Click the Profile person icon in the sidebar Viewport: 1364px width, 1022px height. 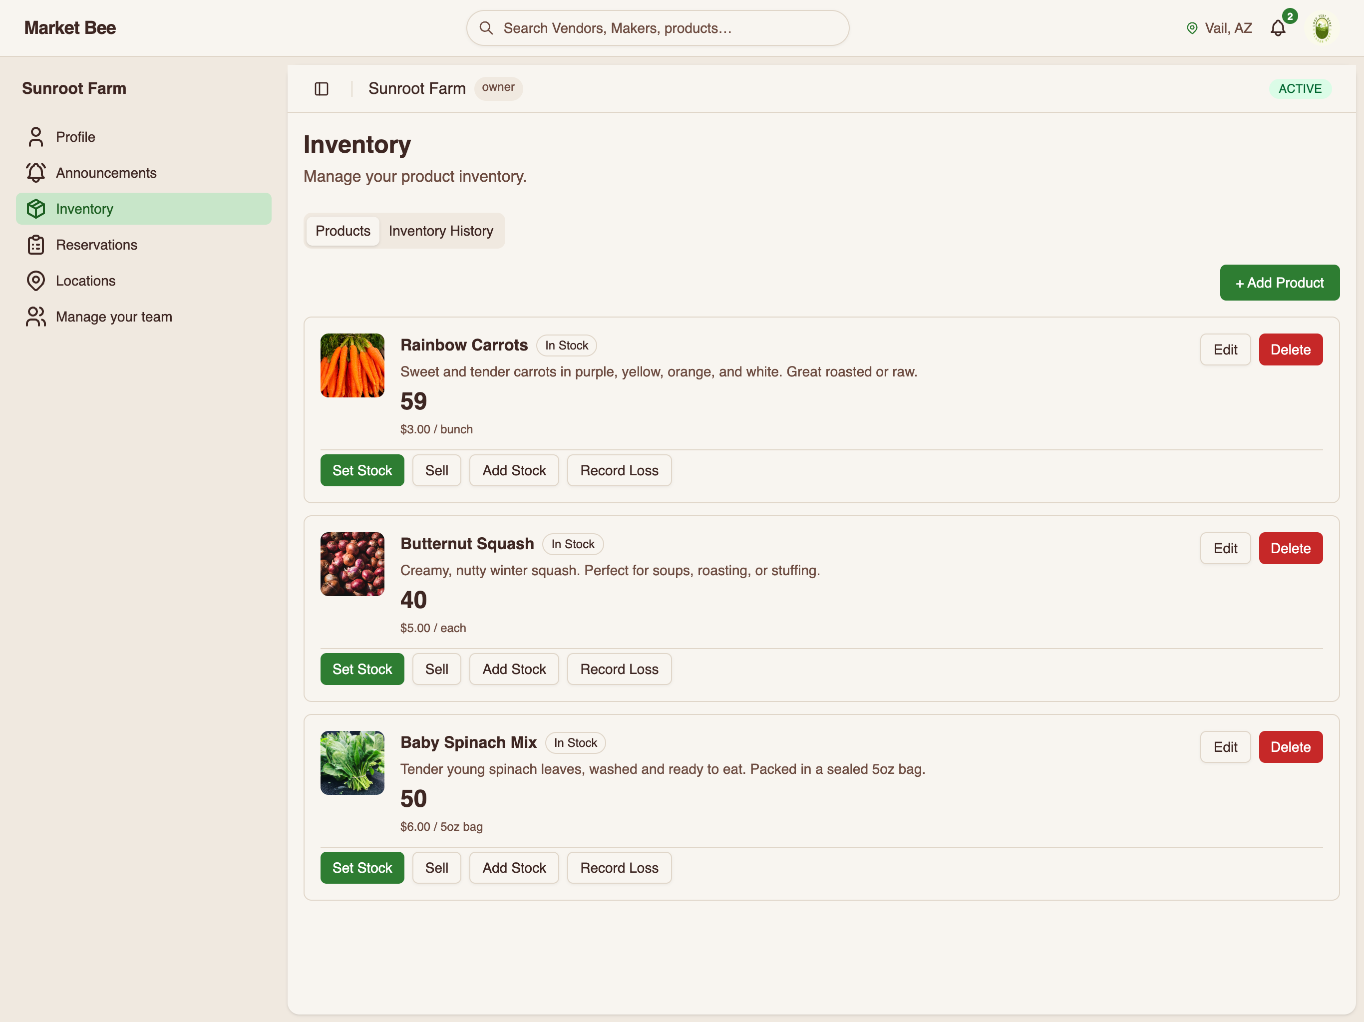coord(36,137)
